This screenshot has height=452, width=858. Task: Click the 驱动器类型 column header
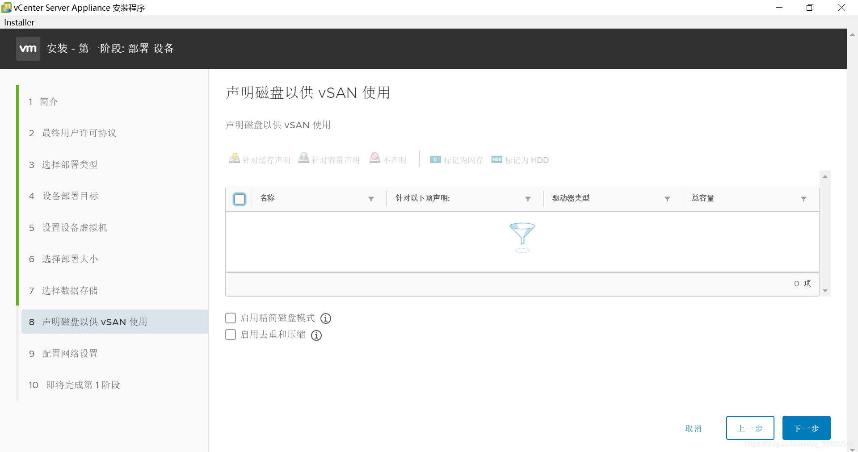point(571,198)
